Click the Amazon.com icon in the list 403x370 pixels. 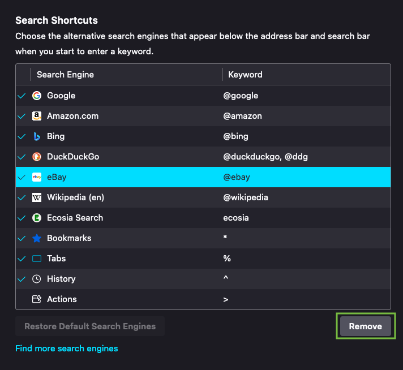tap(37, 116)
